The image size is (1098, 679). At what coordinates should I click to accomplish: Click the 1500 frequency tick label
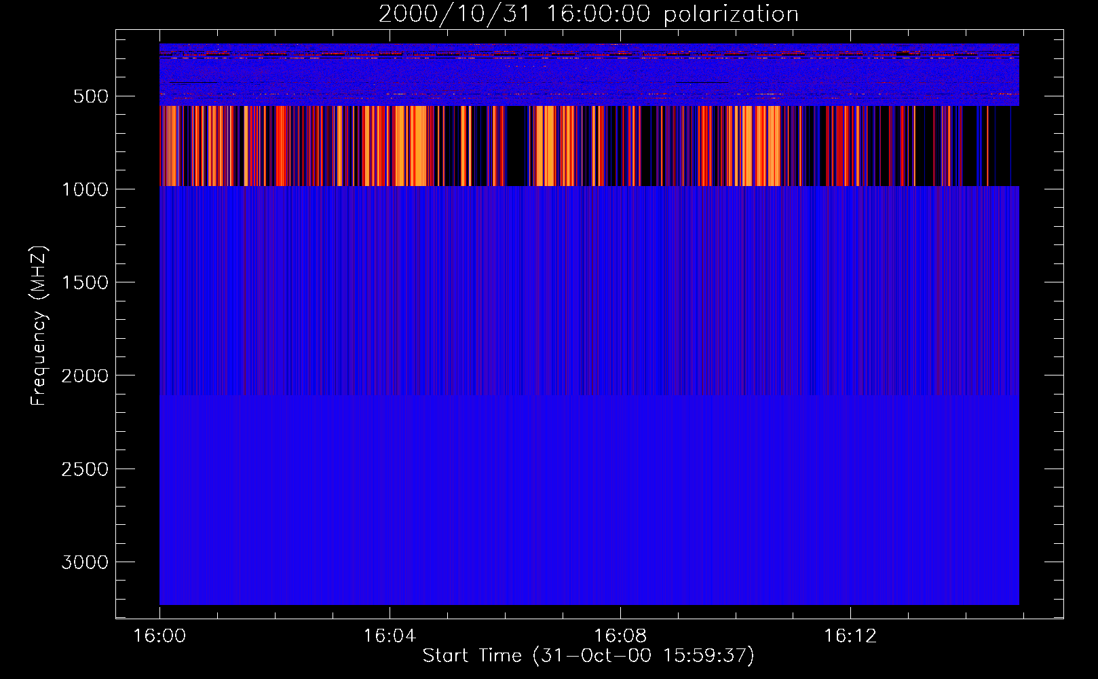click(85, 282)
